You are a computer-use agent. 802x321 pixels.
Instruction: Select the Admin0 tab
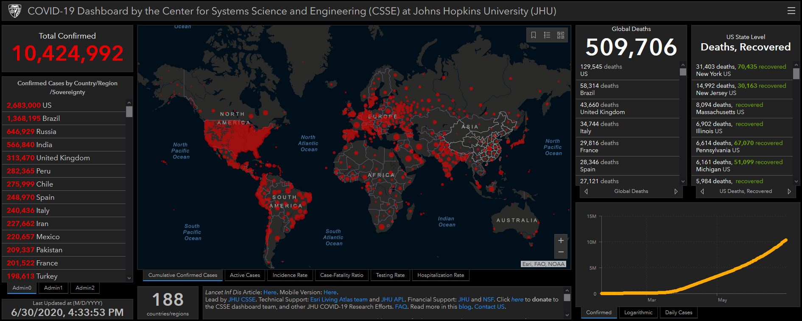coord(22,288)
